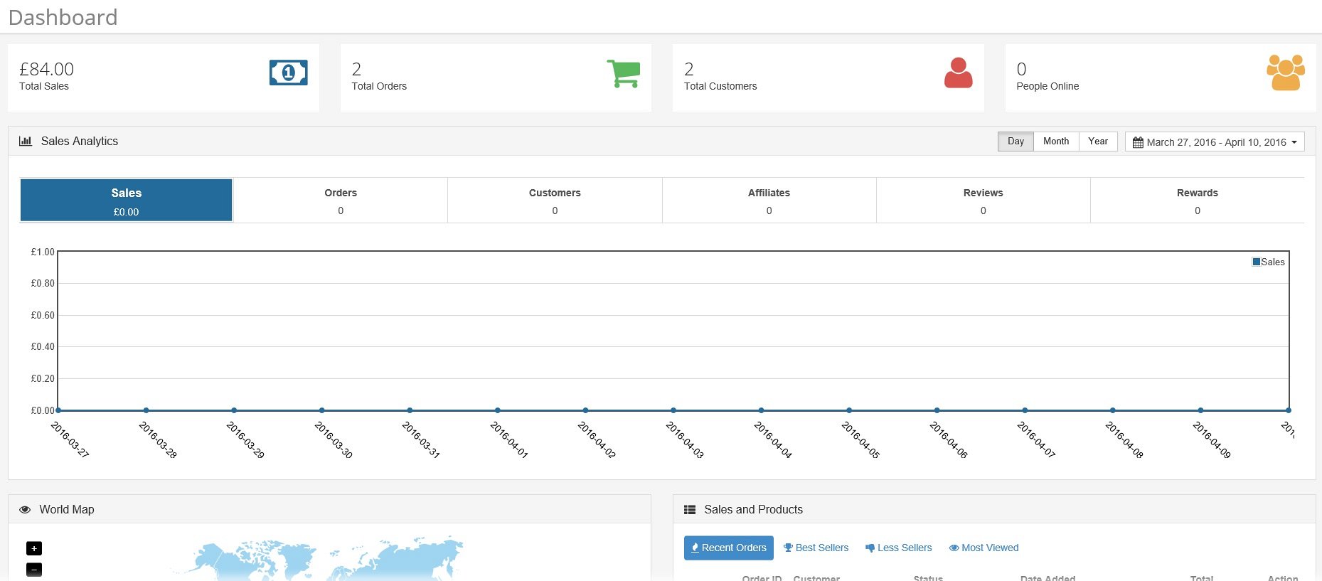Zoom in on the world map
Screen dimensions: 1322x581
coord(34,548)
